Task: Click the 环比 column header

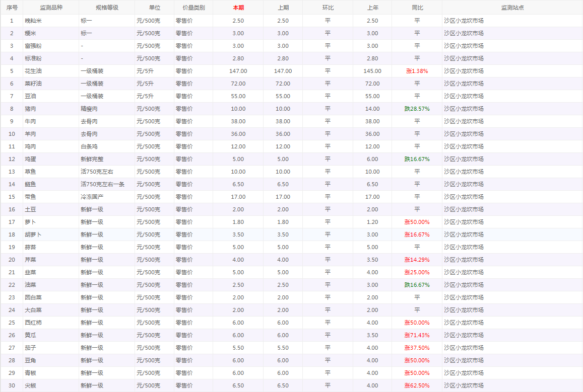Action: tap(328, 8)
